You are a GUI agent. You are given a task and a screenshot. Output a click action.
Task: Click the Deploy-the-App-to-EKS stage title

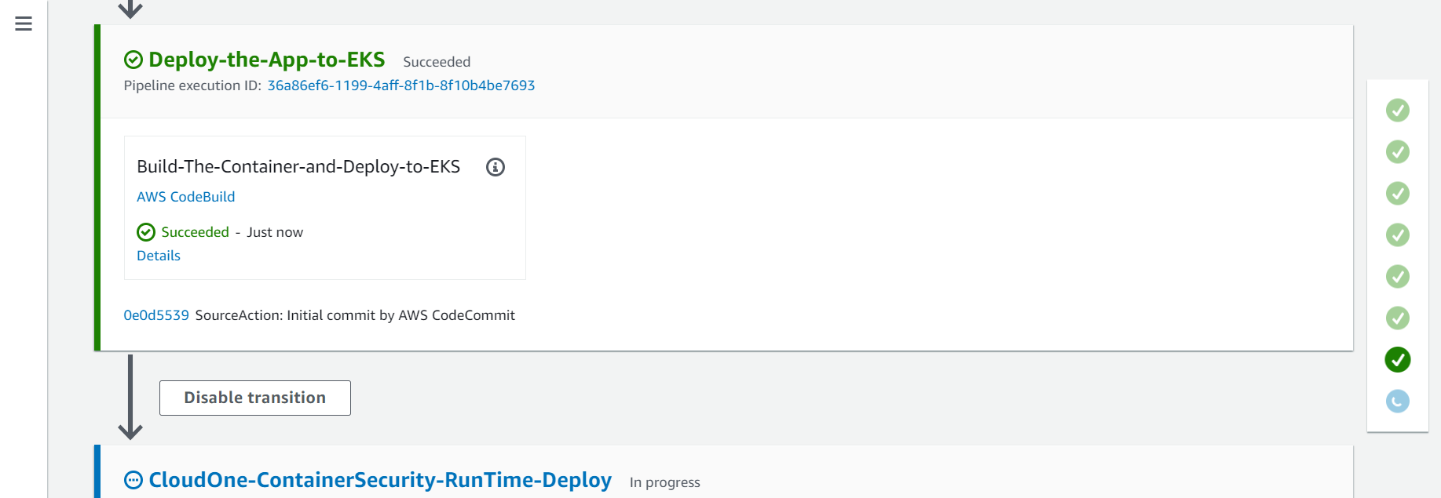pos(267,60)
